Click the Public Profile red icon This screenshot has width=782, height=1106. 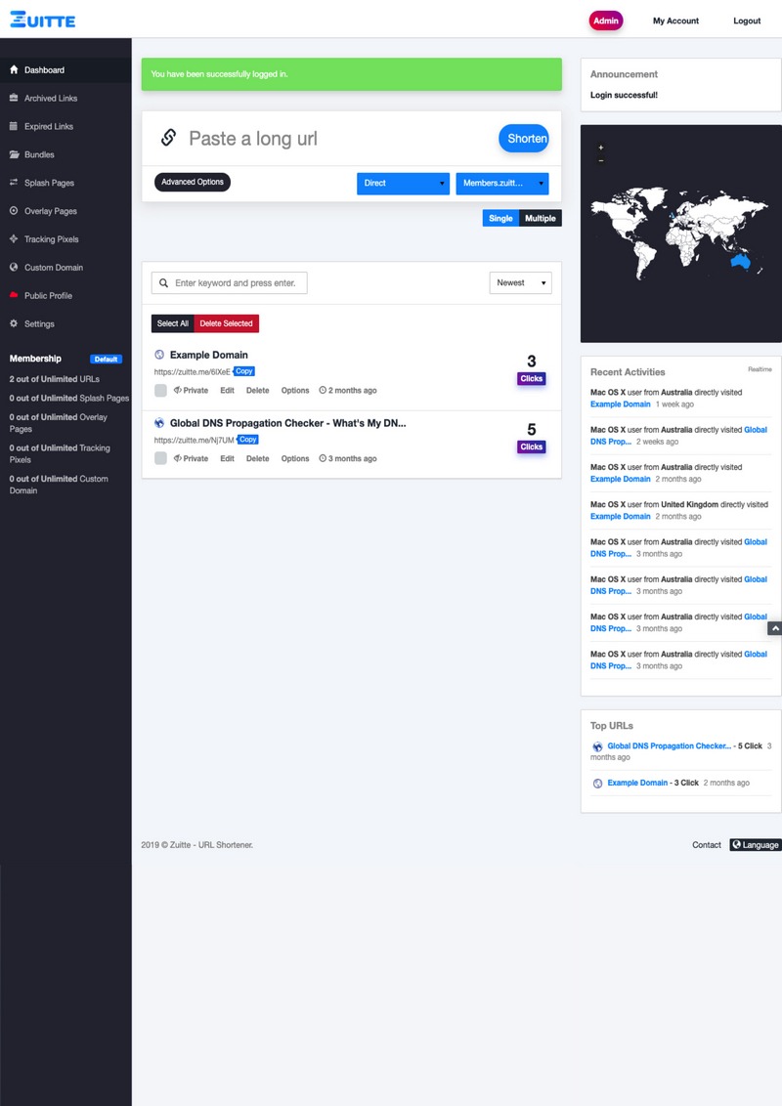click(x=14, y=295)
